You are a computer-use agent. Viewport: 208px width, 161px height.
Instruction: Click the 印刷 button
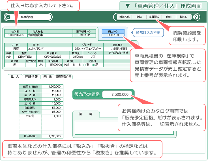169,17
